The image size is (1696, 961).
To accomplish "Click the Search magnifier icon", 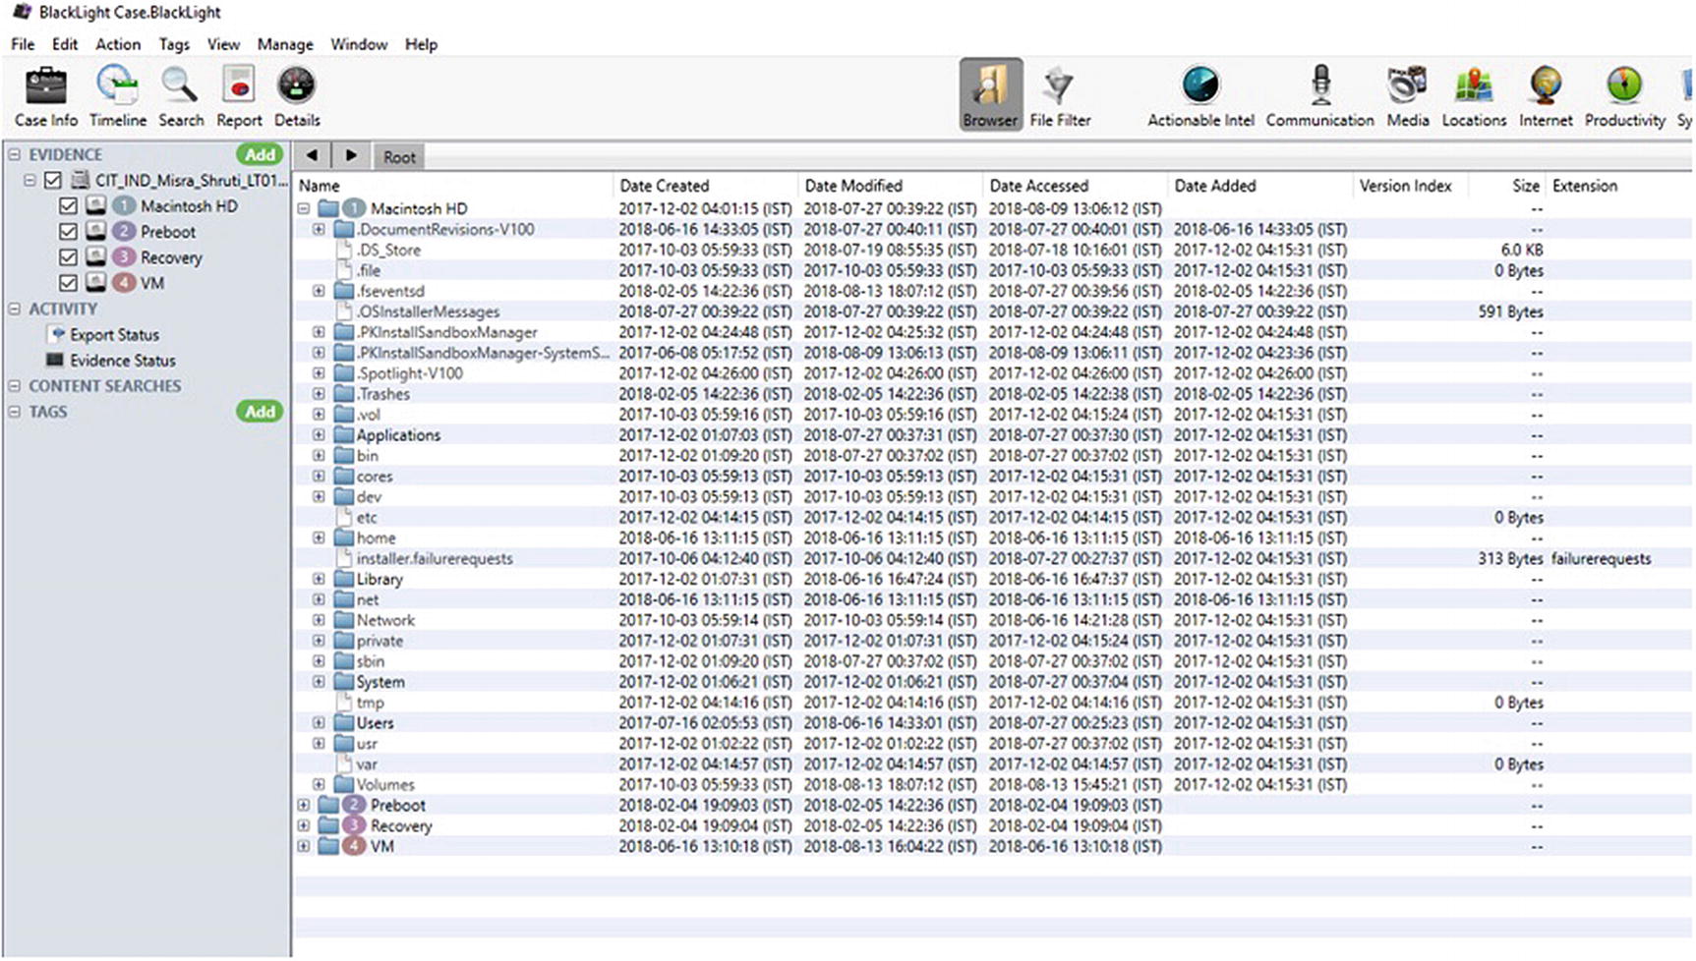I will coord(180,85).
